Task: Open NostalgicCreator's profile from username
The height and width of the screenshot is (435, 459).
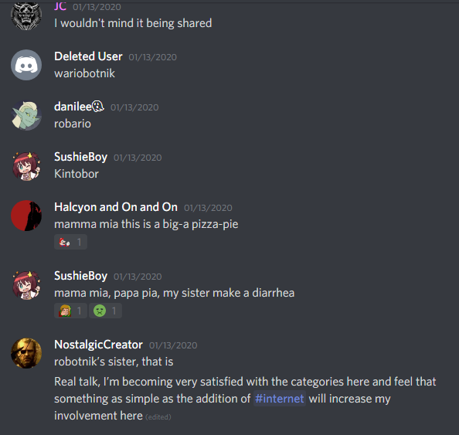Action: 98,345
